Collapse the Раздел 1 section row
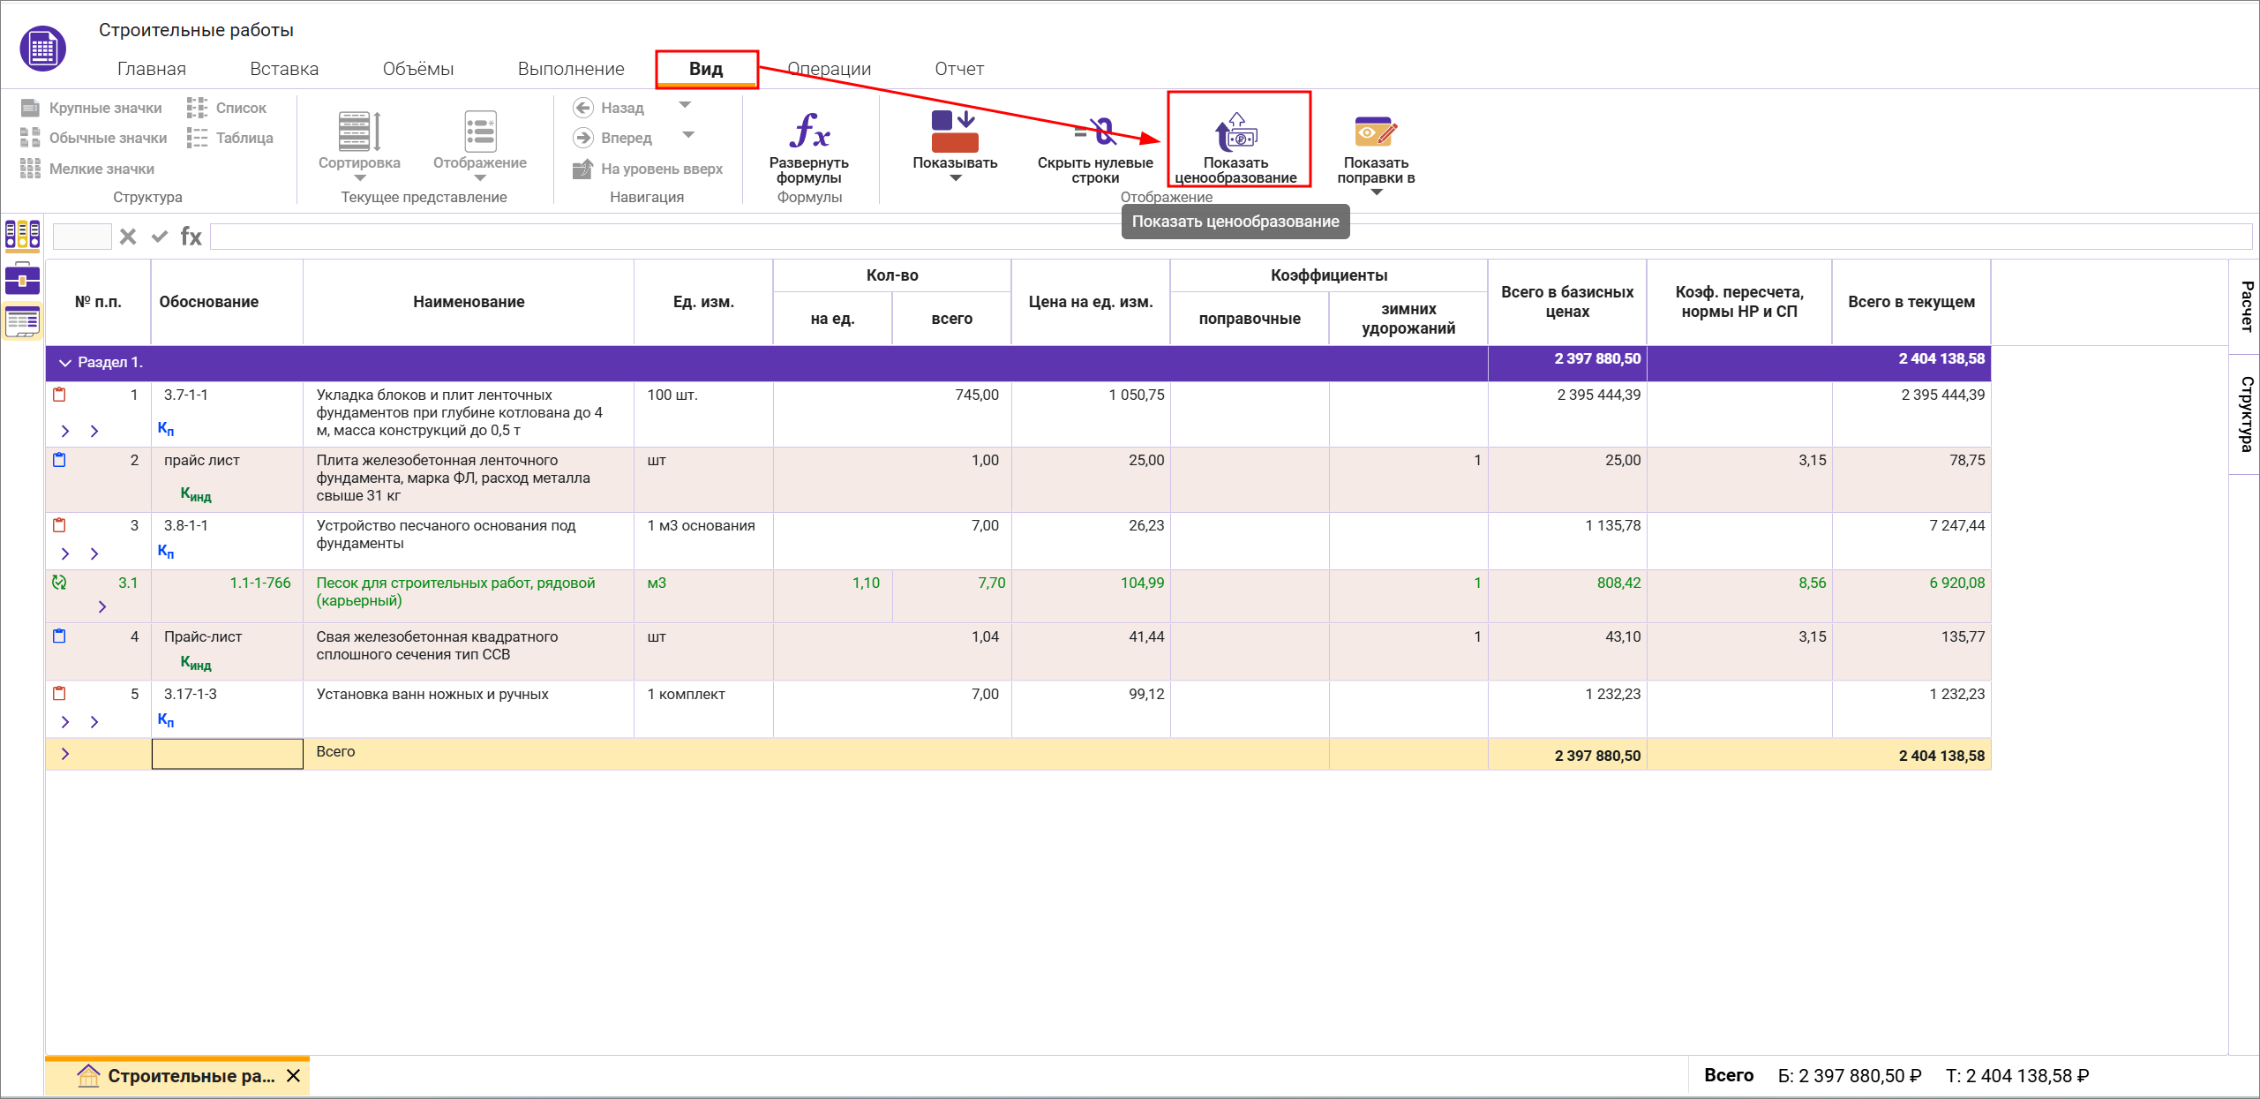Screen dimensions: 2260x1099 pyautogui.click(x=64, y=363)
